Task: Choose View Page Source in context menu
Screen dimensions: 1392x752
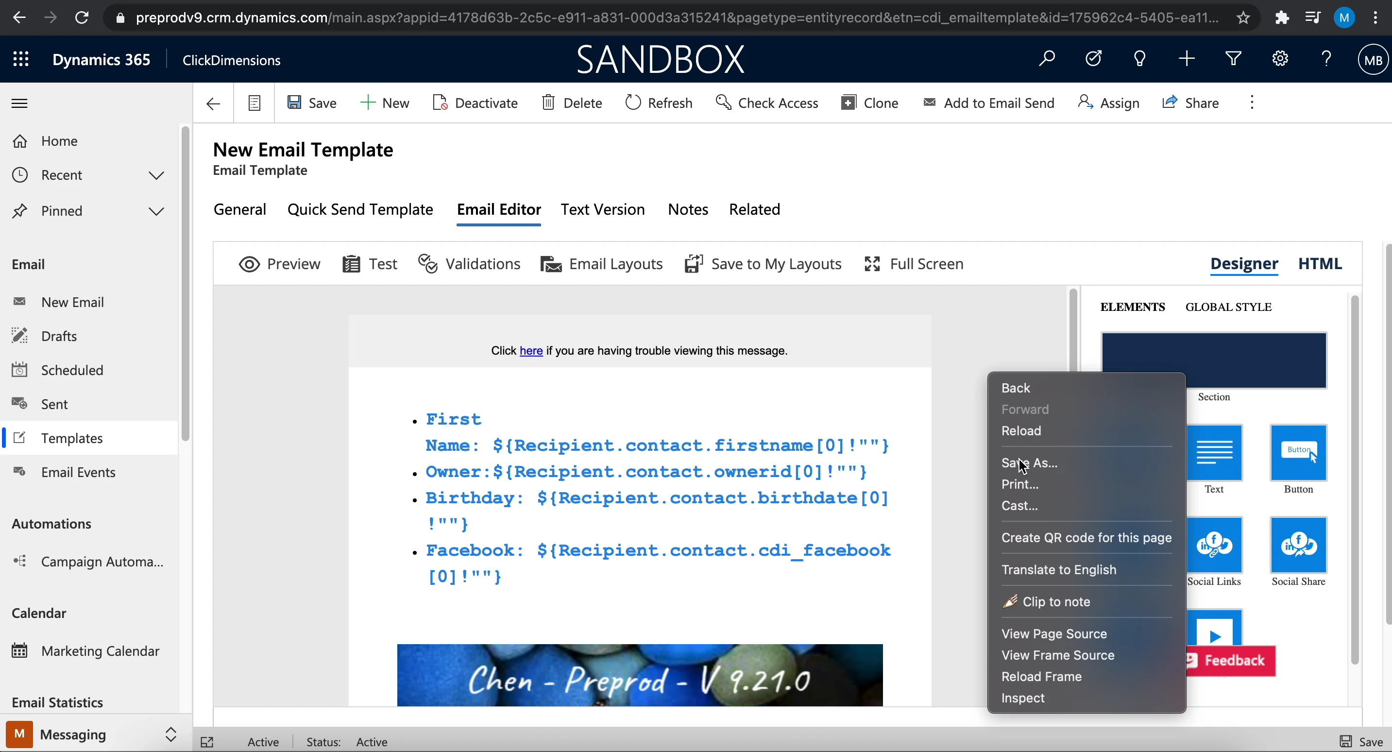Action: [1054, 633]
